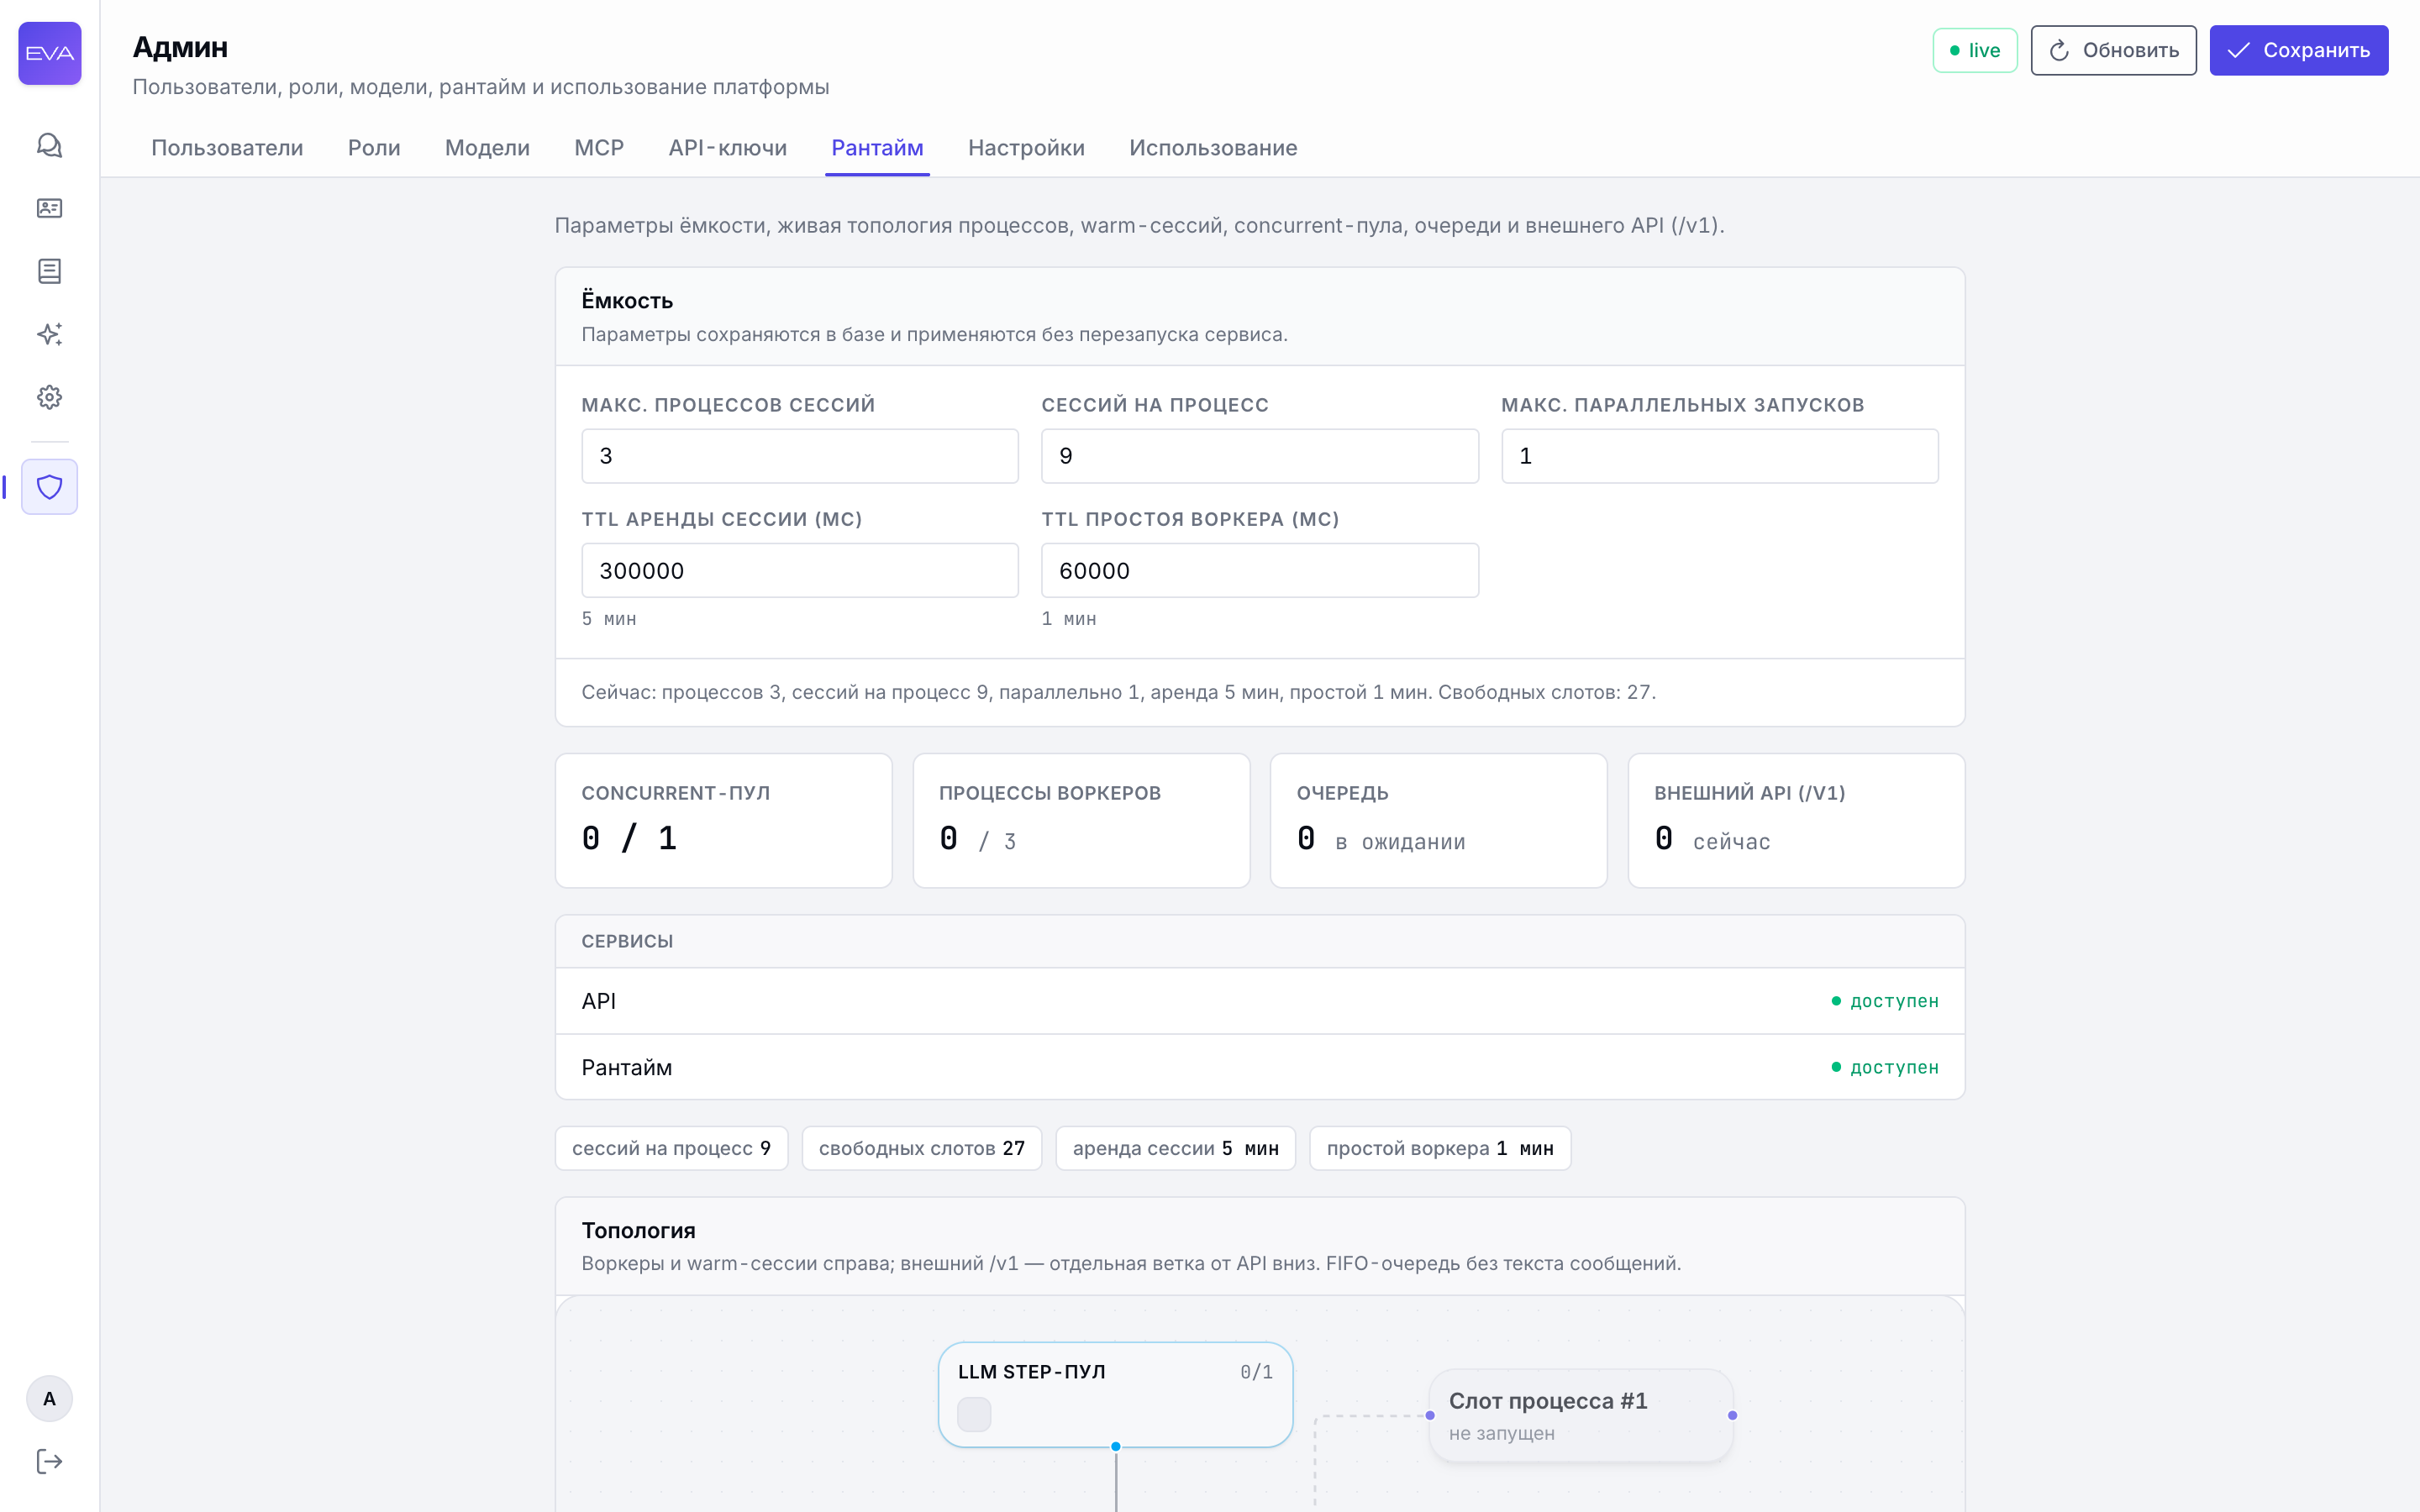Open the sparkles icon in sidebar
The image size is (2420, 1512).
49,334
